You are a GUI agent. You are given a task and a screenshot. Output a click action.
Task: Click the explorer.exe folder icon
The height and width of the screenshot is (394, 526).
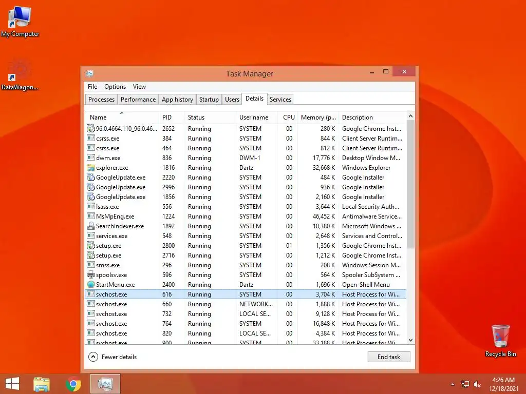[x=90, y=168]
